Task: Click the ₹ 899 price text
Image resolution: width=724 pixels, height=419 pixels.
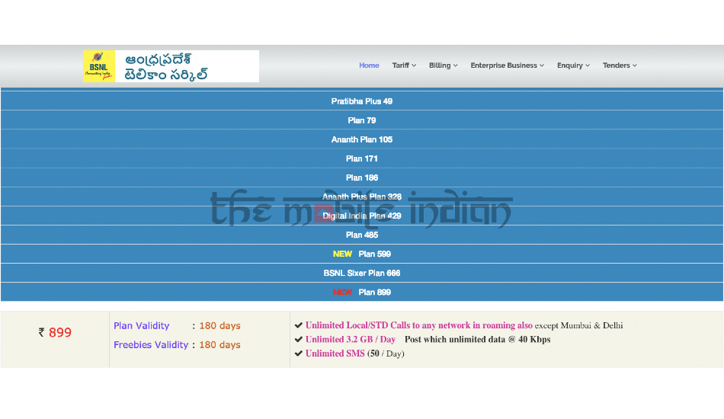Action: pyautogui.click(x=55, y=332)
